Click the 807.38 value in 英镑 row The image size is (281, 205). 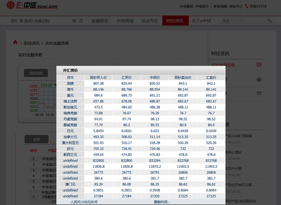click(x=99, y=83)
